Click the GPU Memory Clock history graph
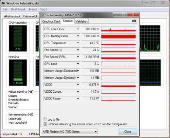 pos(118,36)
